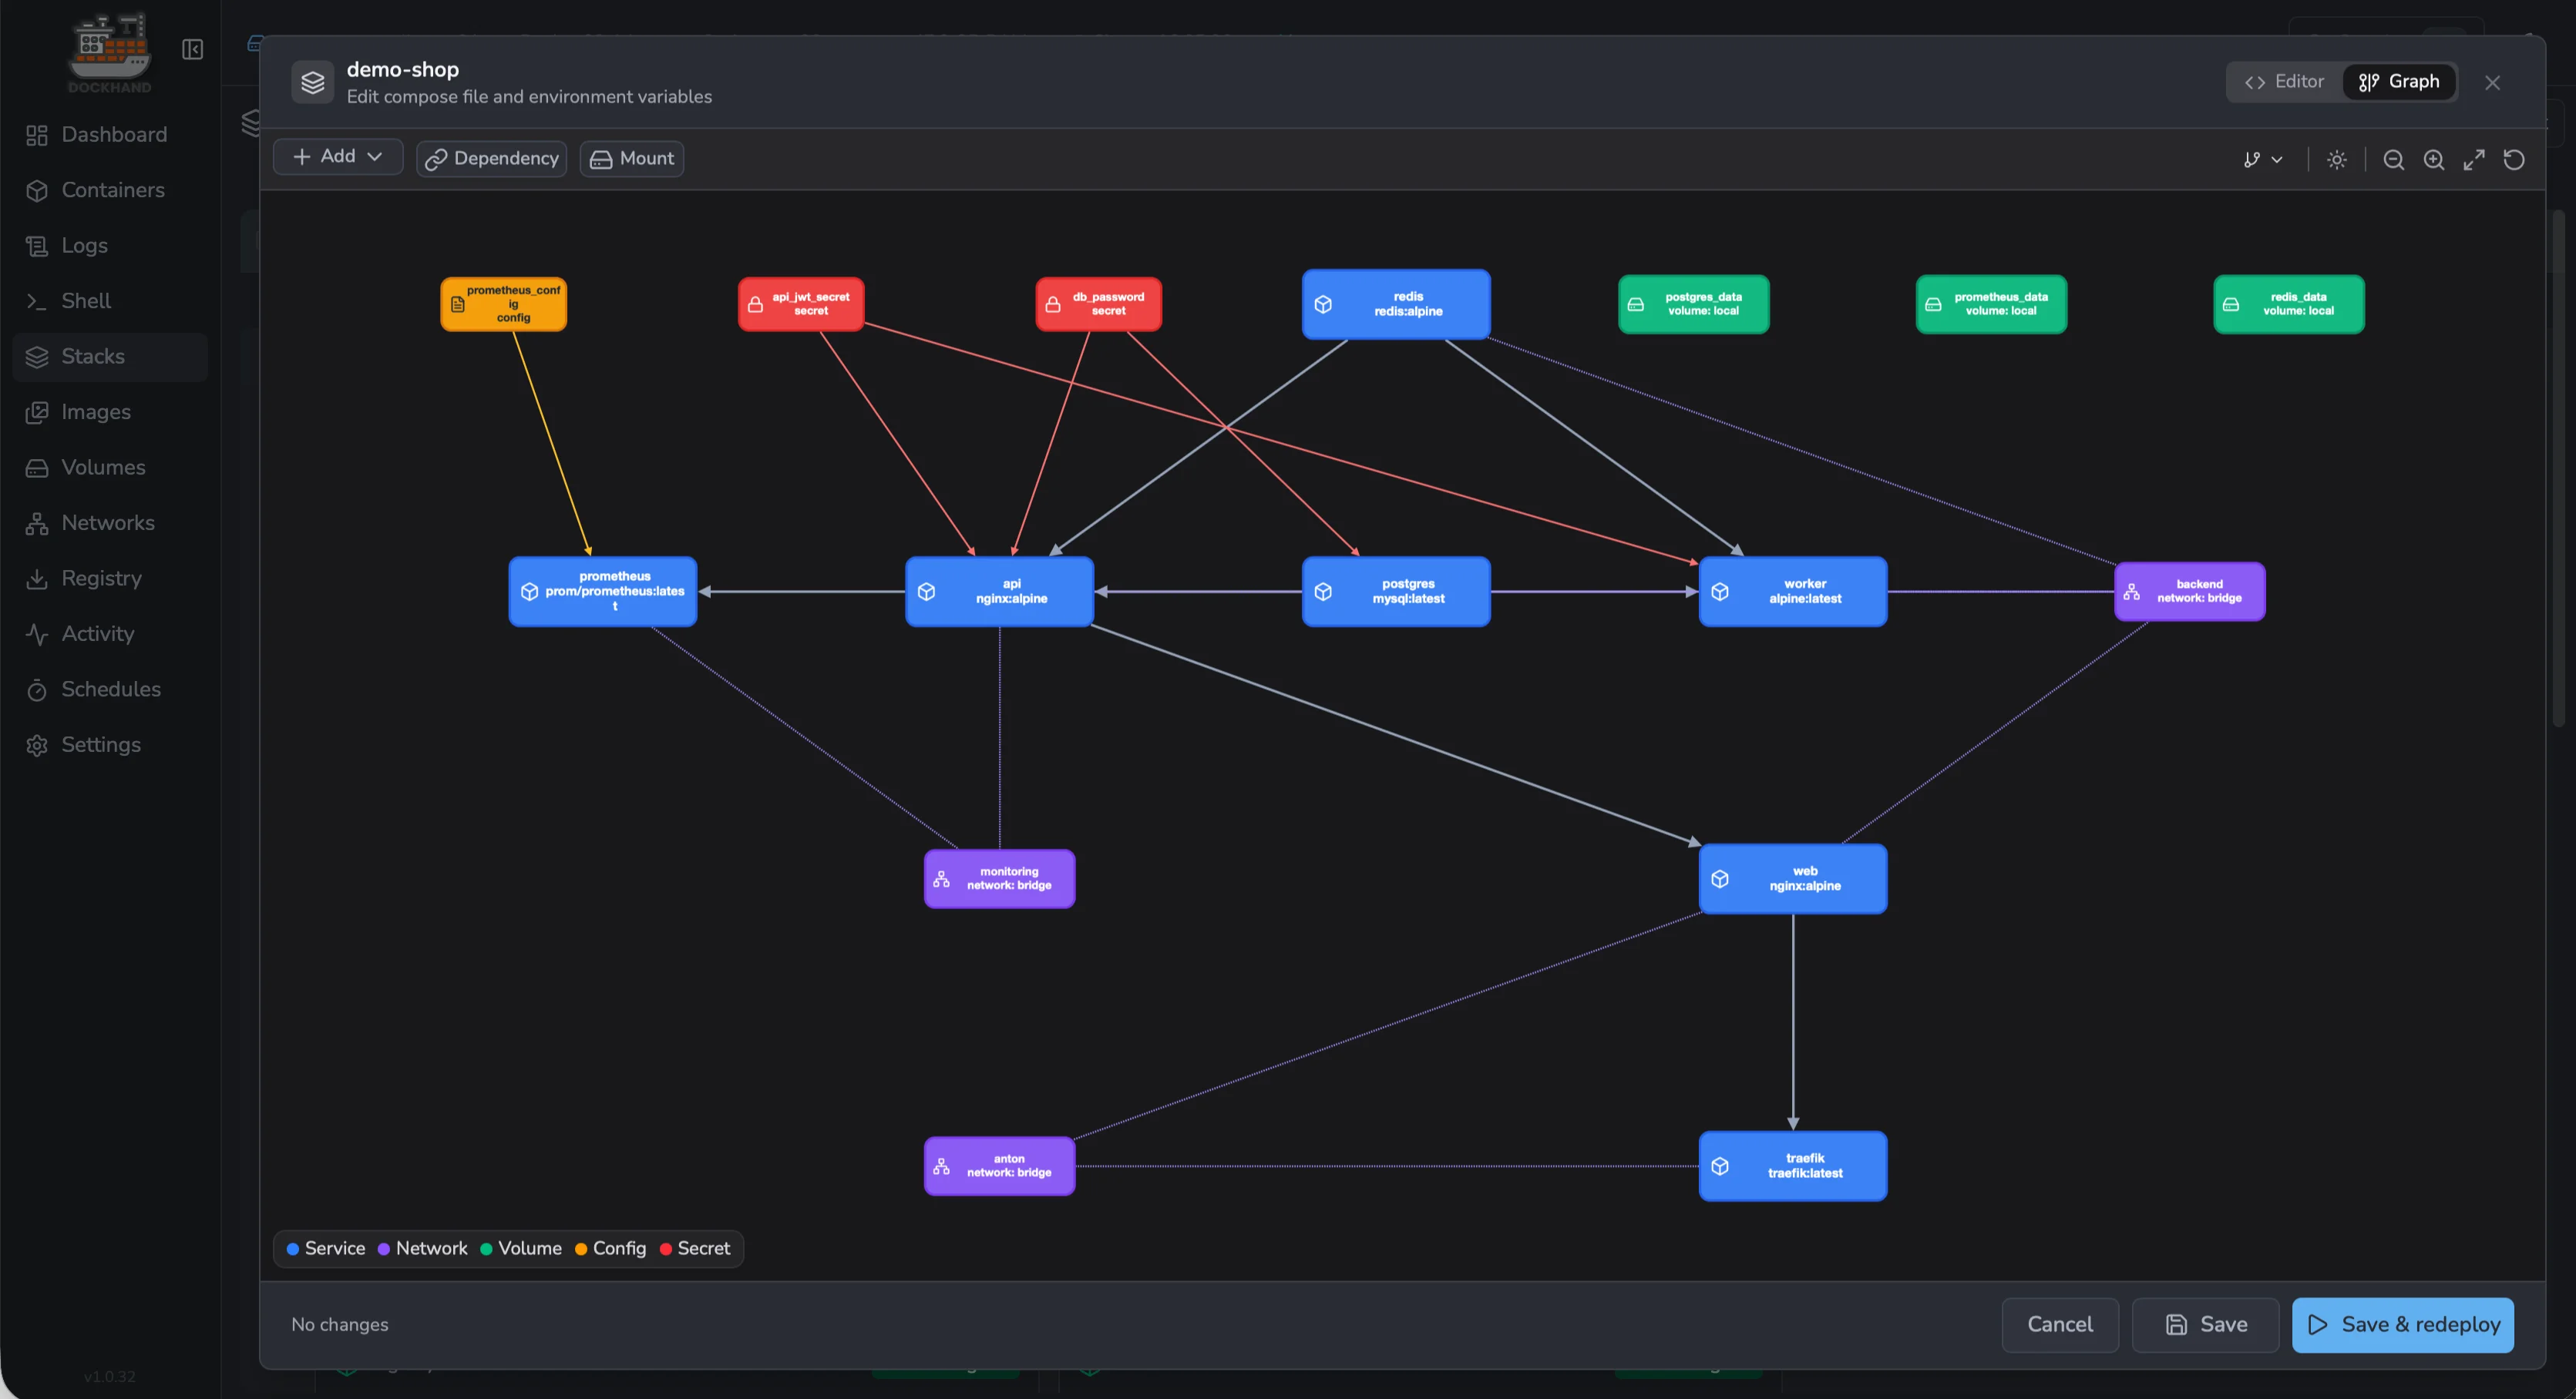Open the graph layout direction dropdown

coord(2263,160)
